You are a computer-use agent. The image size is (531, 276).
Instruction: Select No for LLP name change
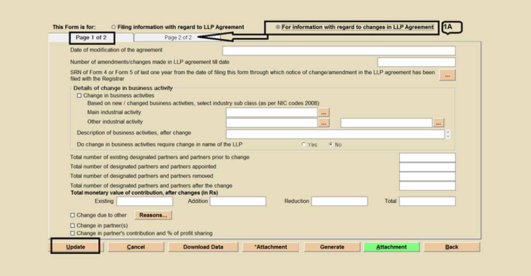coord(331,145)
